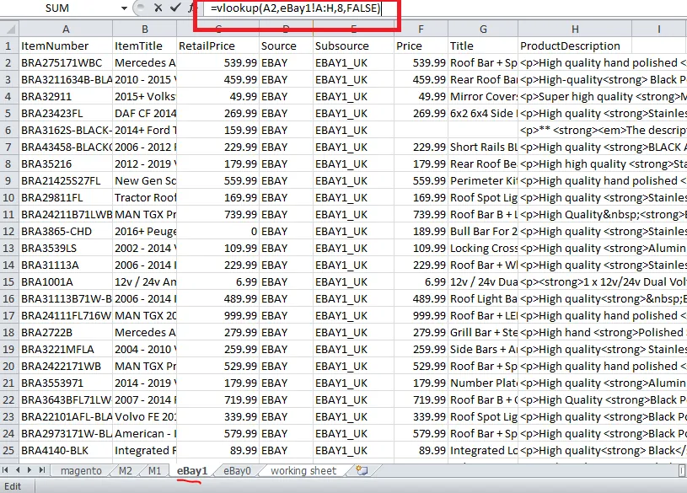Click title Bull Bar For 2 cell
The width and height of the screenshot is (687, 493).
click(x=483, y=232)
